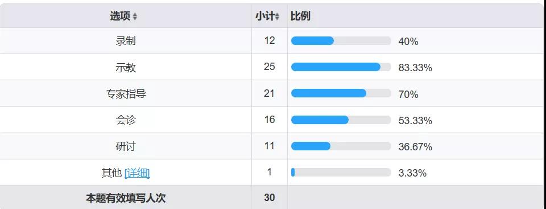The width and height of the screenshot is (546, 209).
Task: Click the 36.67% bar for 研讨
Action: (x=341, y=146)
